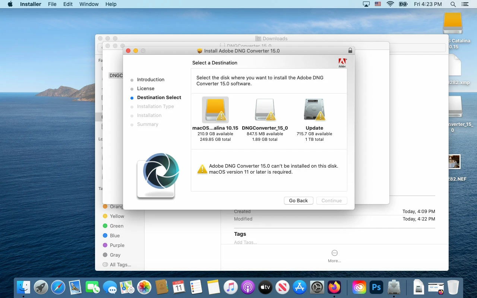Screen dimensions: 477x298
Task: Click the License step in installer sidebar
Action: point(146,88)
